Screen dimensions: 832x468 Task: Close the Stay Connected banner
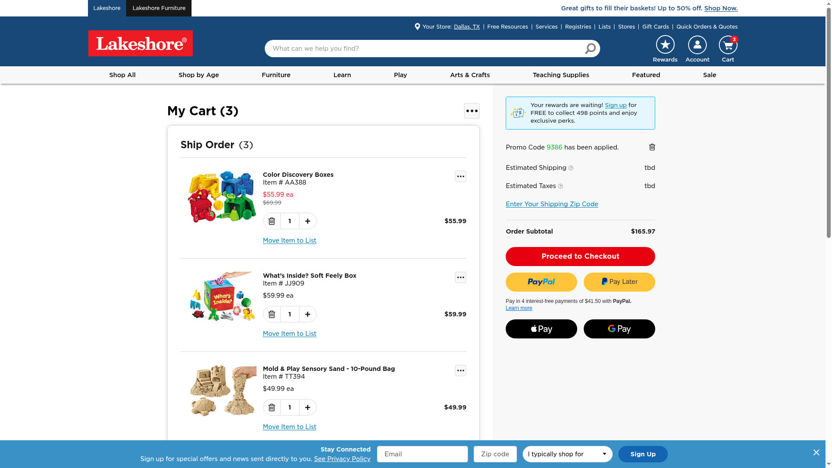tap(816, 452)
